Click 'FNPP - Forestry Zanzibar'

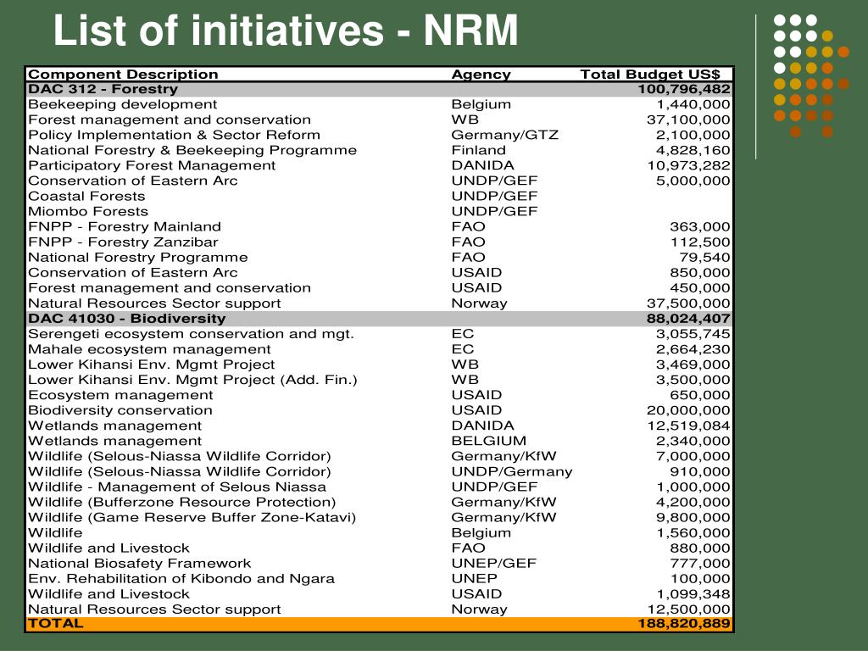click(123, 242)
